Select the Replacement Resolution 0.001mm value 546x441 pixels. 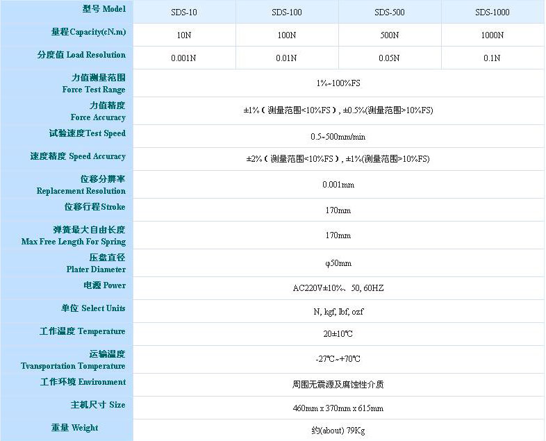[338, 185]
